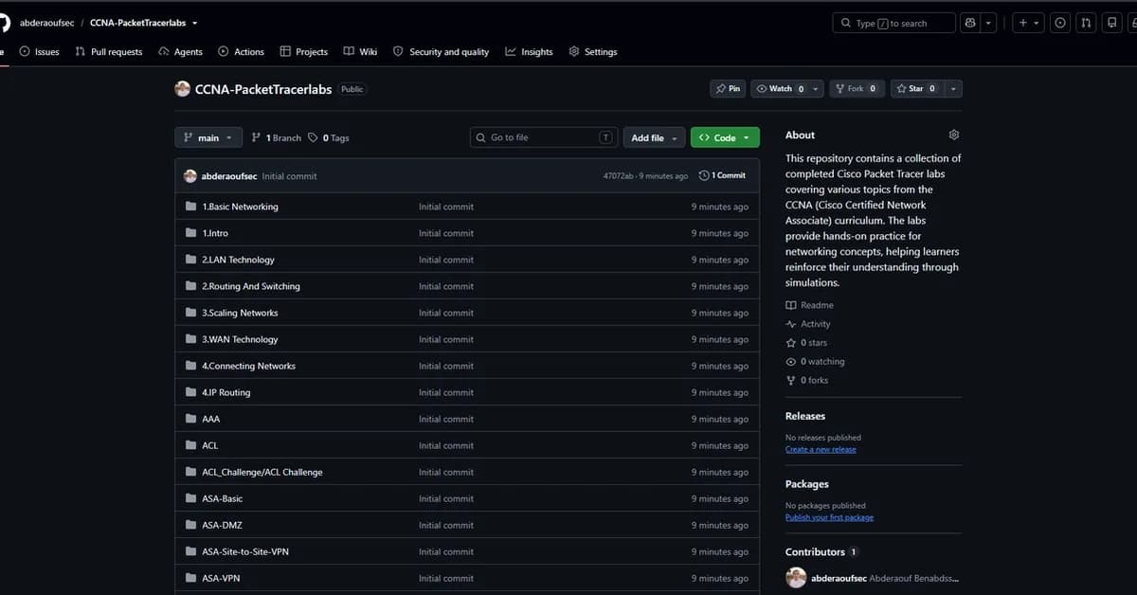Click Create a new release link

tap(821, 450)
